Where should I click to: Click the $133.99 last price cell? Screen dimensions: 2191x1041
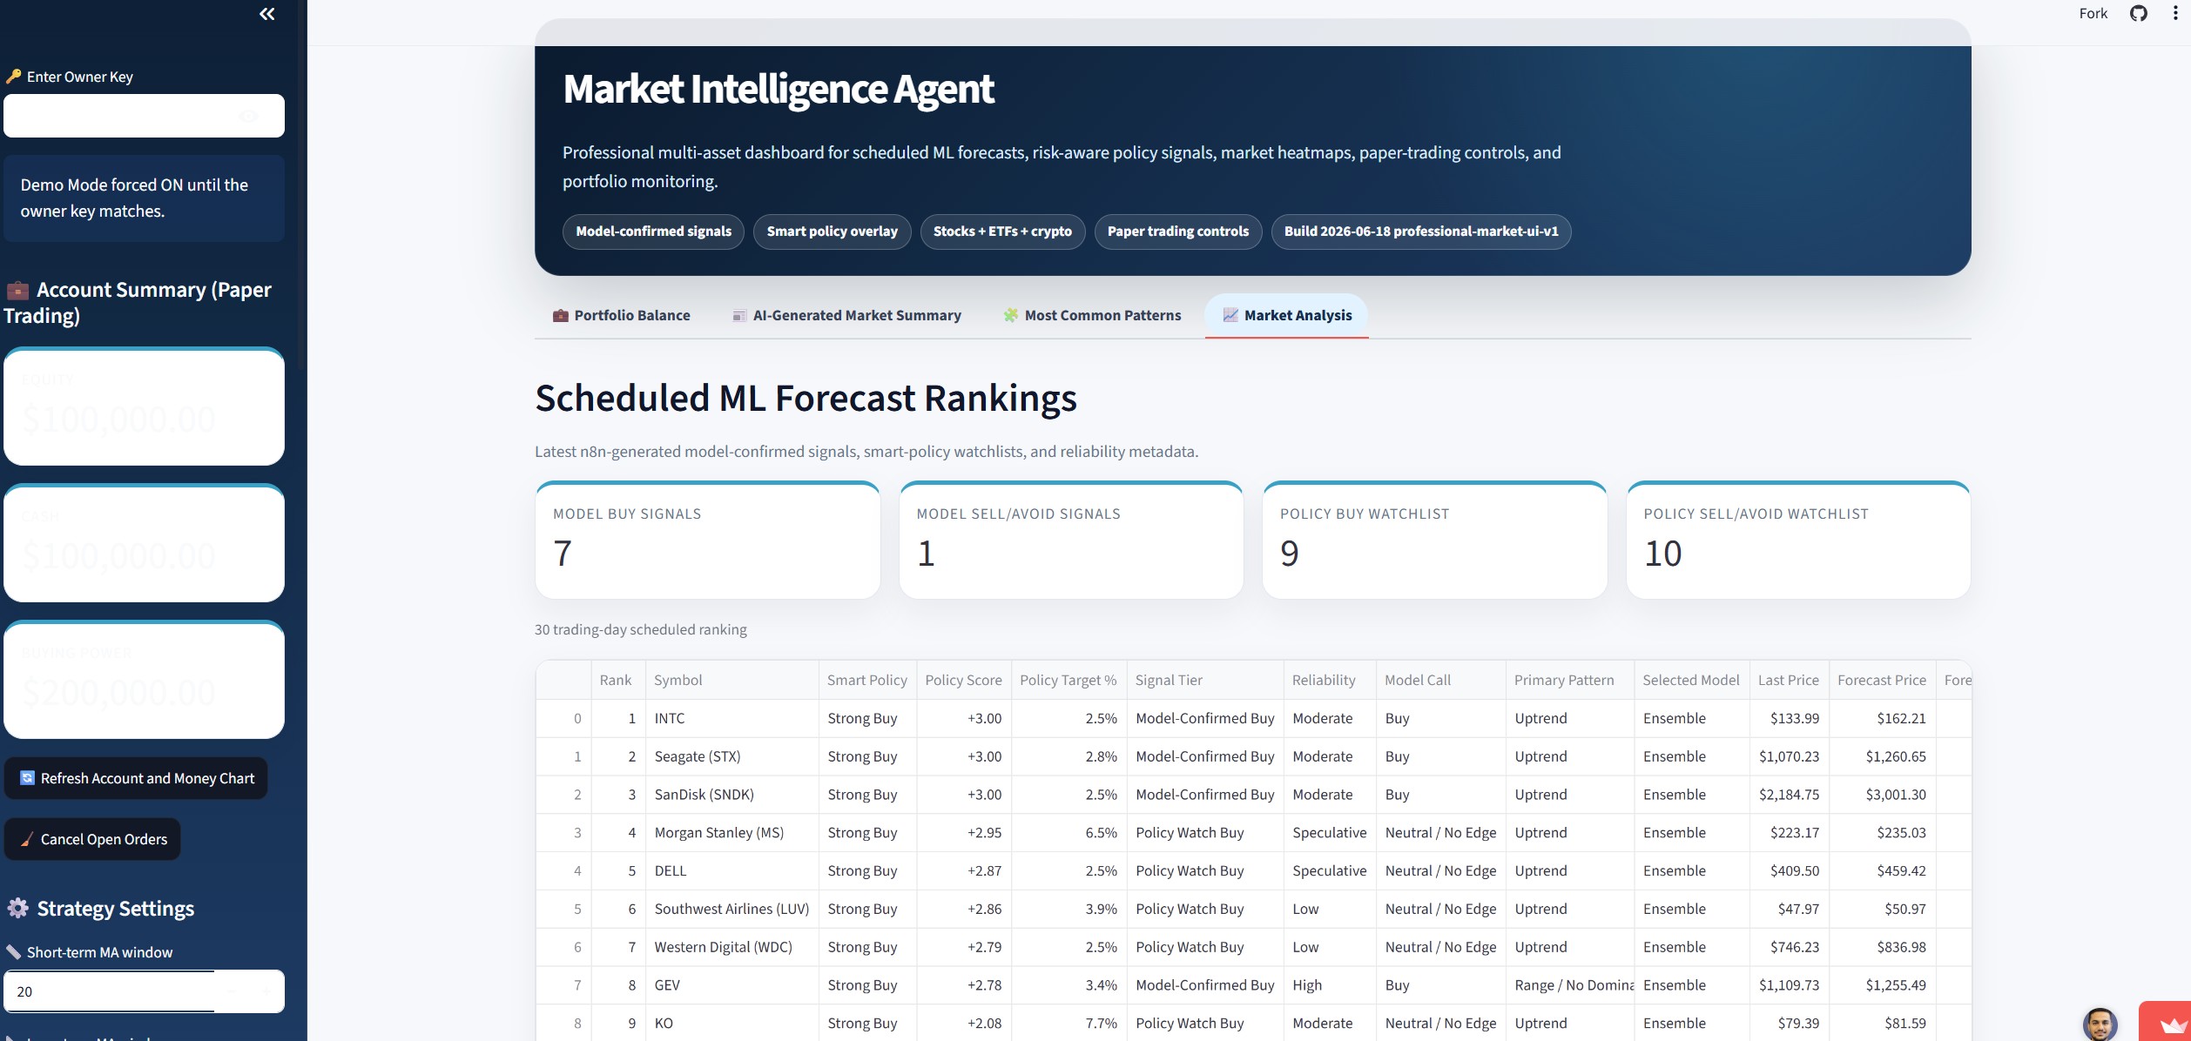coord(1789,719)
